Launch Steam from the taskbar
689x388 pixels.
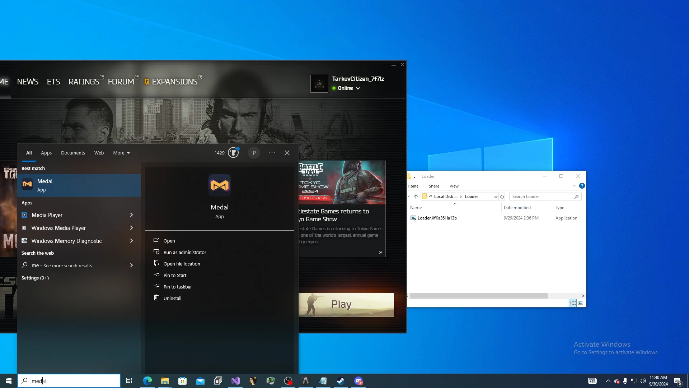click(x=341, y=381)
